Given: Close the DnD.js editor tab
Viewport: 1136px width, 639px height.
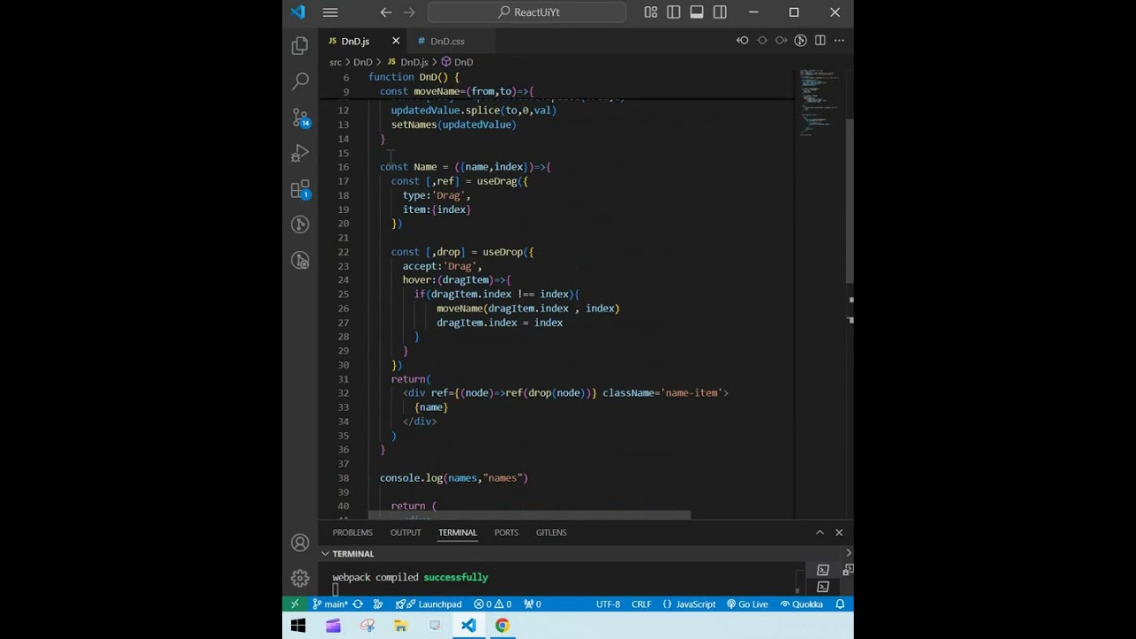Looking at the screenshot, I should click(396, 41).
